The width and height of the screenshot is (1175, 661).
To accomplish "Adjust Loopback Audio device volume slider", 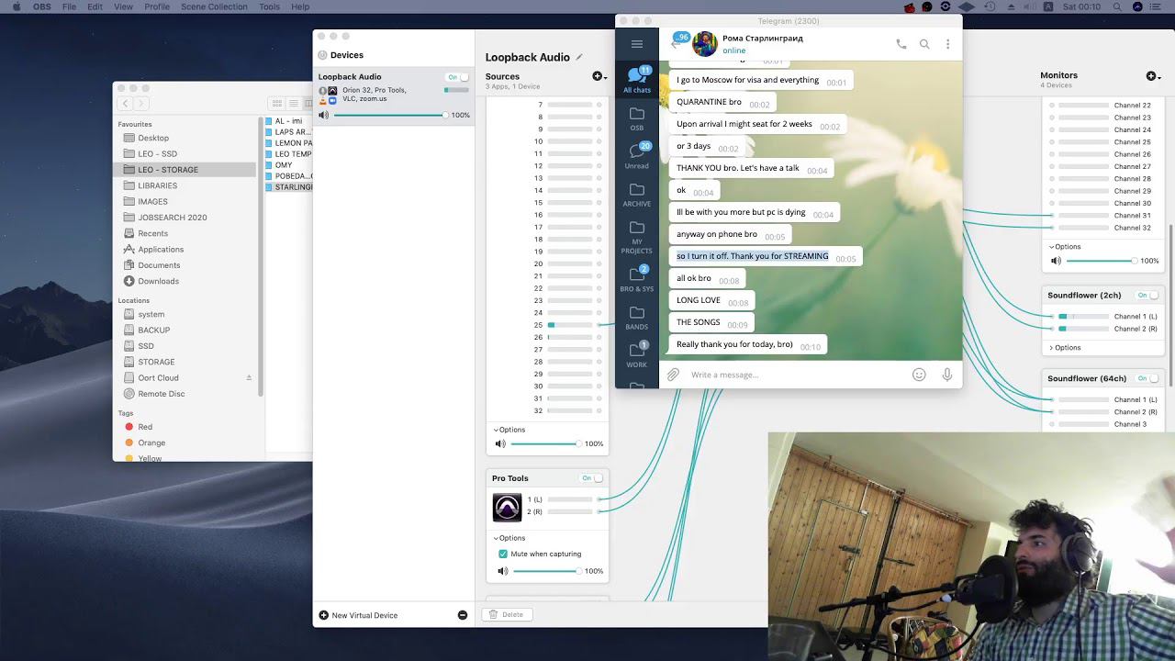I will click(390, 116).
